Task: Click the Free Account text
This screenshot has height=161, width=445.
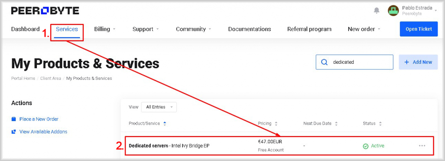Action: tap(271, 150)
